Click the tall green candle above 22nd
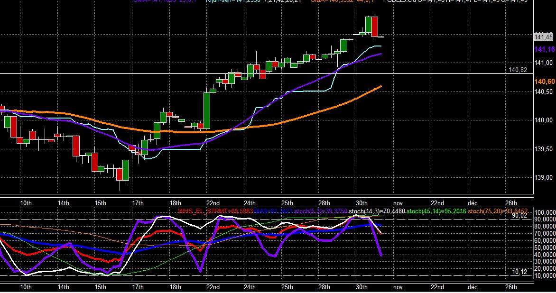 click(207, 110)
